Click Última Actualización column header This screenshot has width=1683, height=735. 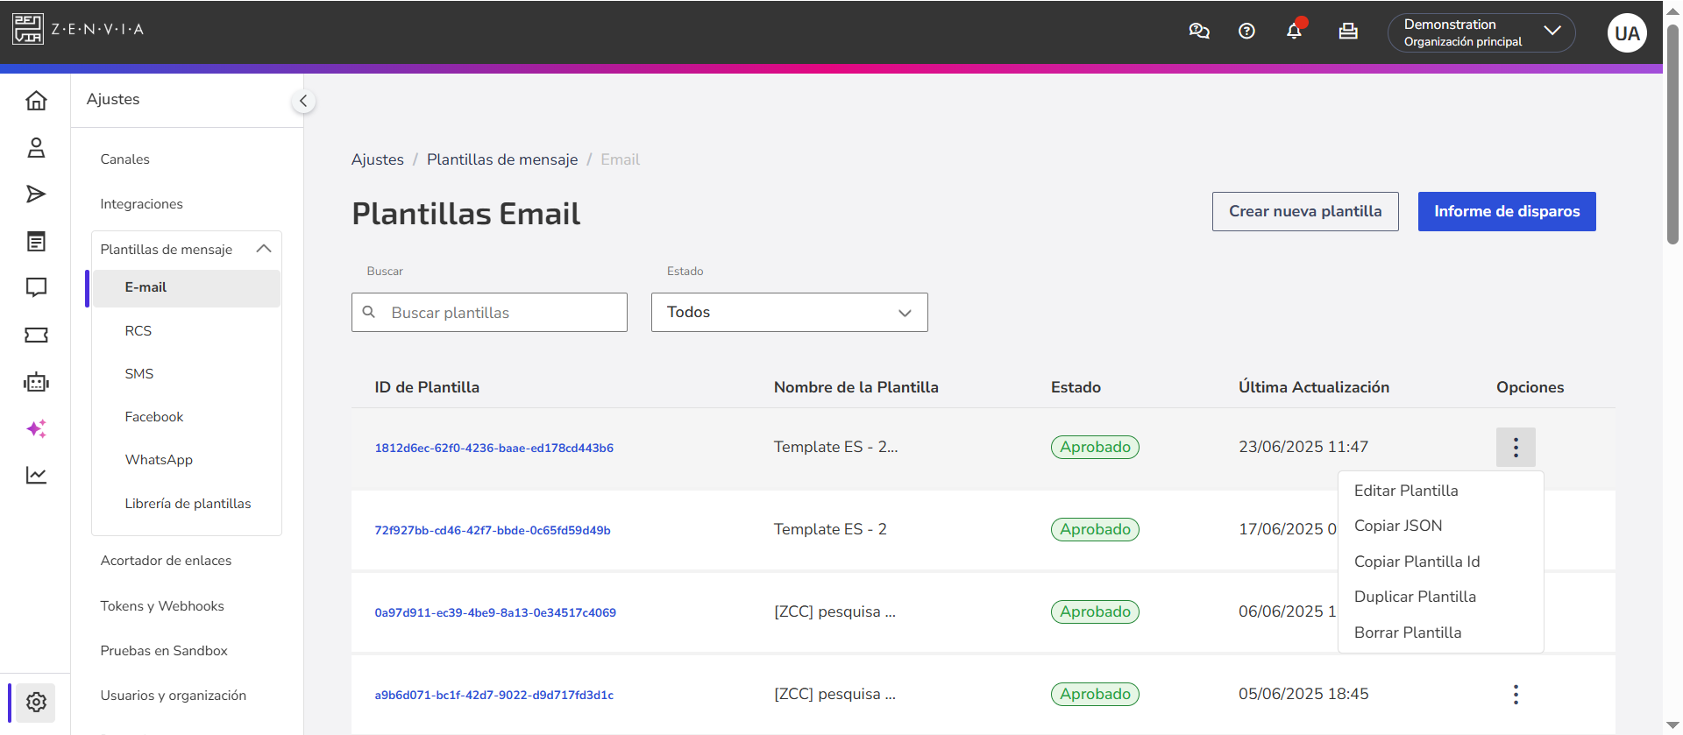(x=1314, y=387)
